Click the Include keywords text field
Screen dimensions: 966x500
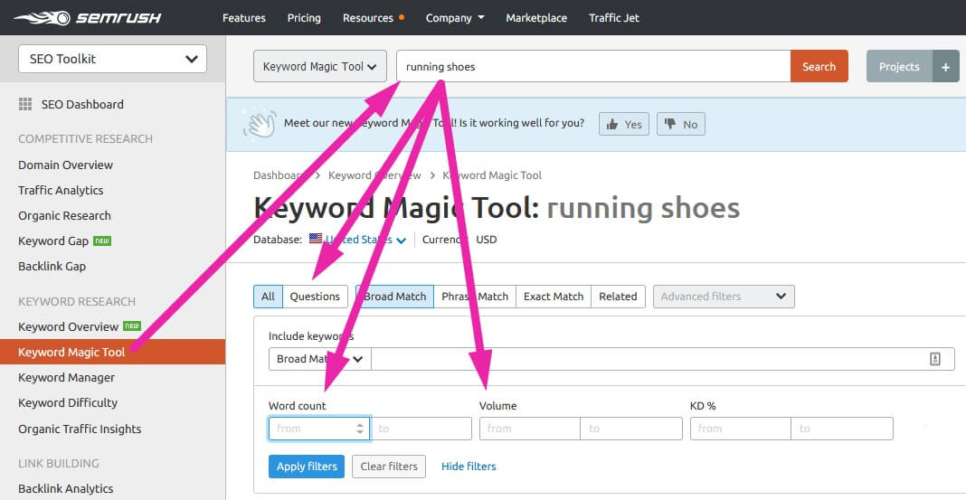[x=662, y=359]
